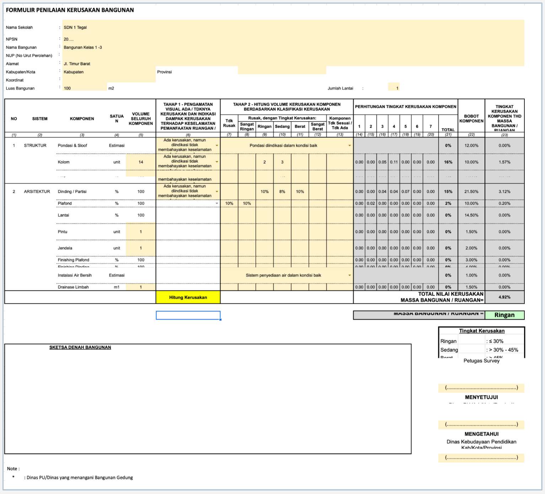Screen dimensions: 545x494
Task: Select the green 'Ringan' result cell
Action: [x=504, y=315]
